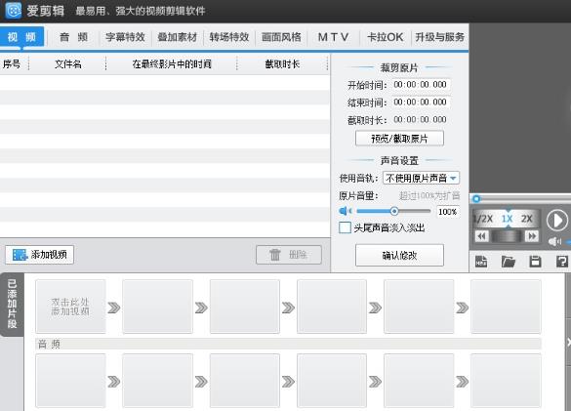Click the 在最终影片中的时间 column header
Image resolution: width=571 pixels, height=411 pixels.
[x=172, y=64]
